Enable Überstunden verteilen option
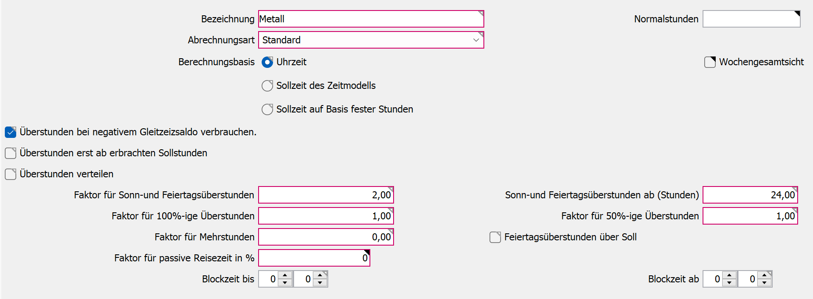This screenshot has height=299, width=813. [11, 174]
